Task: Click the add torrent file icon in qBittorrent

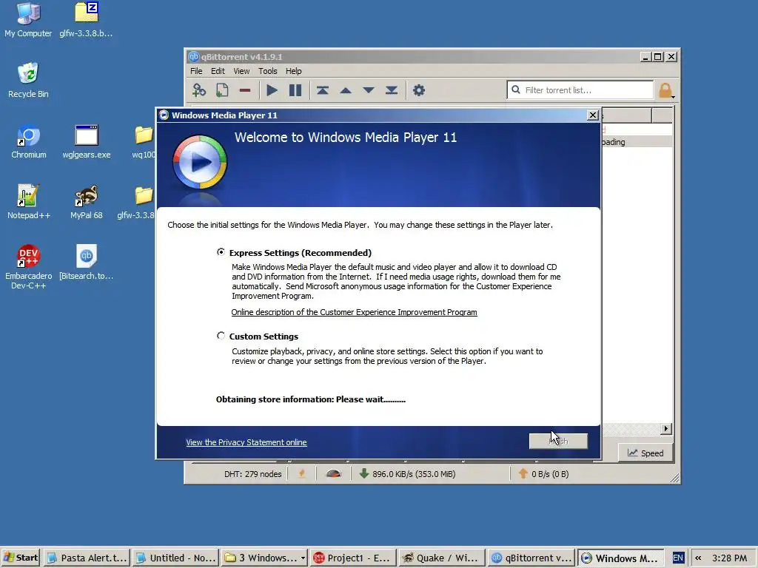Action: [x=222, y=90]
